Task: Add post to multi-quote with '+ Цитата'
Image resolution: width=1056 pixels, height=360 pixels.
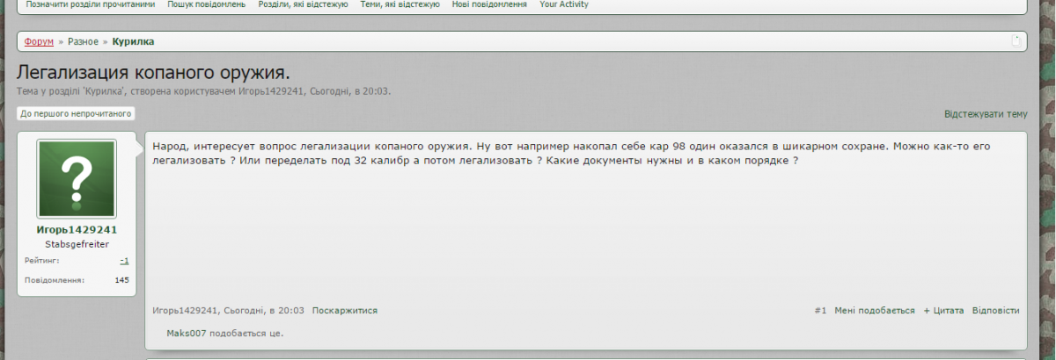Action: coord(943,311)
